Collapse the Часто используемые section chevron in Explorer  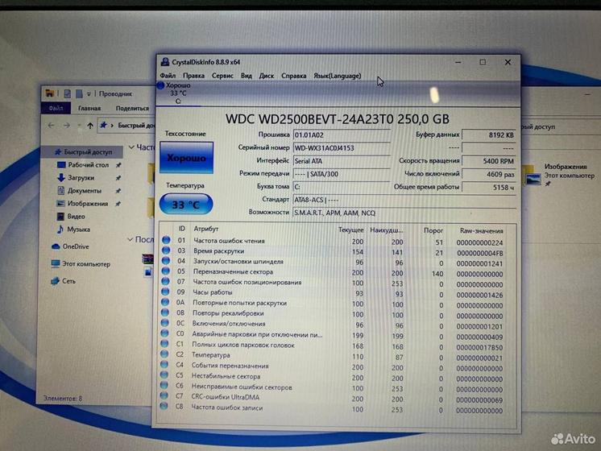click(x=131, y=147)
